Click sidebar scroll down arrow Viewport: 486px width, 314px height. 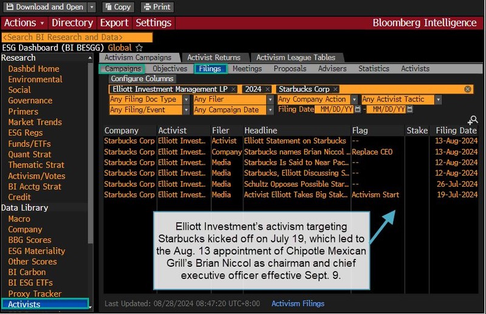click(90, 307)
